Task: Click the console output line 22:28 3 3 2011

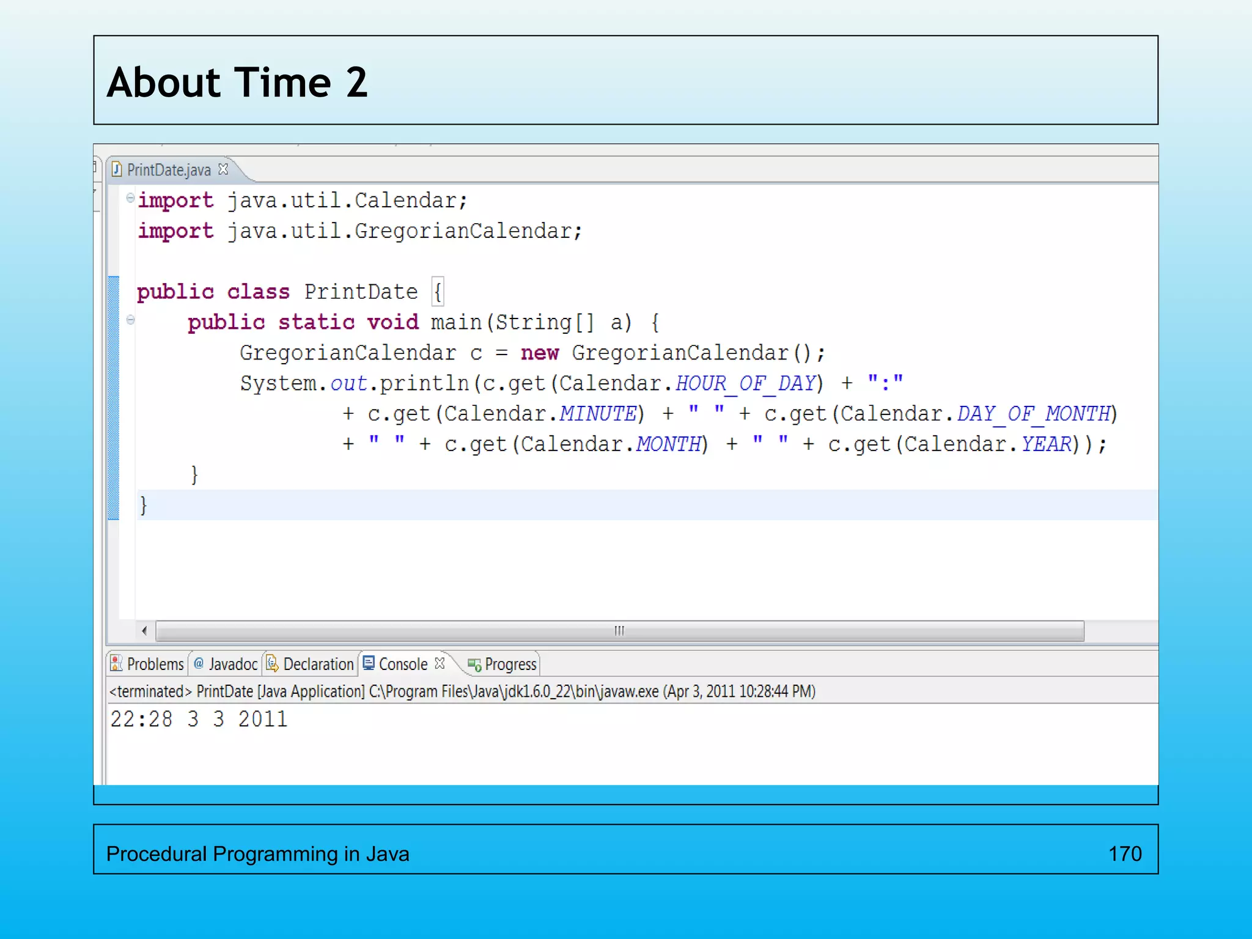Action: (199, 719)
